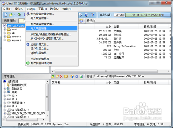Choose 写入软盘映像... menu entry
Screen dimensions: 173x128
(x=52, y=18)
